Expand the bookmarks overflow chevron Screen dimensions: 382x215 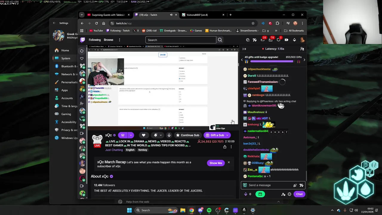tap(276, 31)
